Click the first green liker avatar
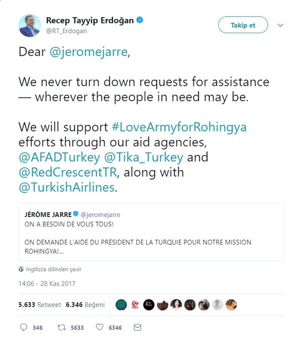 point(121,305)
